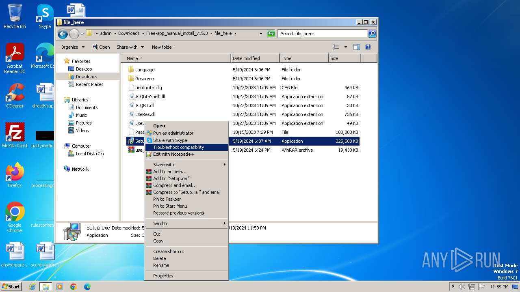Select Documents under Libraries
The image size is (520, 292).
coord(87,107)
